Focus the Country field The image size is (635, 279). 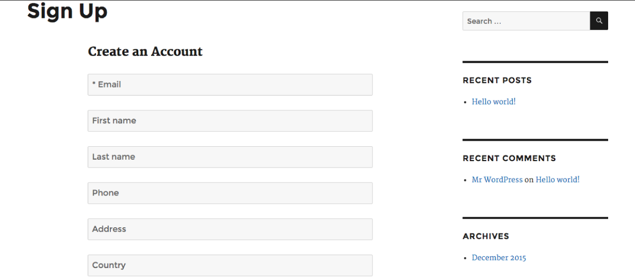pos(230,266)
